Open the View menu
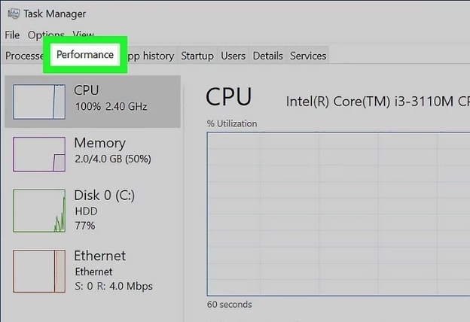 point(84,35)
